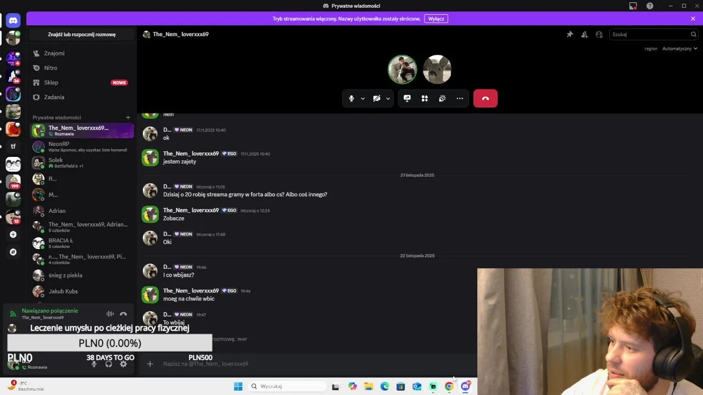
Task: Toggle deafen headphones in the user panel
Action: [x=109, y=364]
